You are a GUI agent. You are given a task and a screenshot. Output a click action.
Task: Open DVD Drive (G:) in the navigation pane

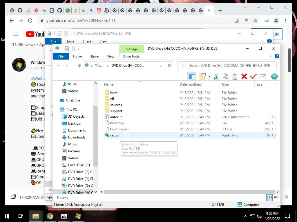[x=80, y=186]
